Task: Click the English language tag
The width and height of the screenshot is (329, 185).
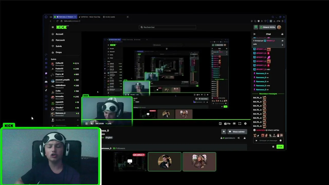Action: [109, 138]
